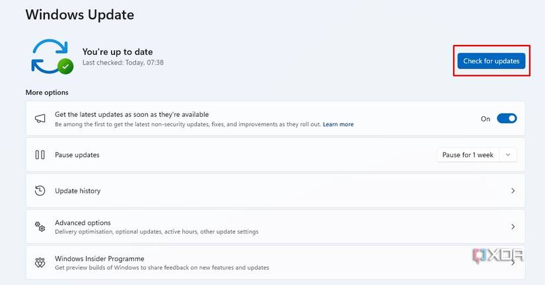This screenshot has width=545, height=285.
Task: Click the On label beside the toggle
Action: [486, 119]
